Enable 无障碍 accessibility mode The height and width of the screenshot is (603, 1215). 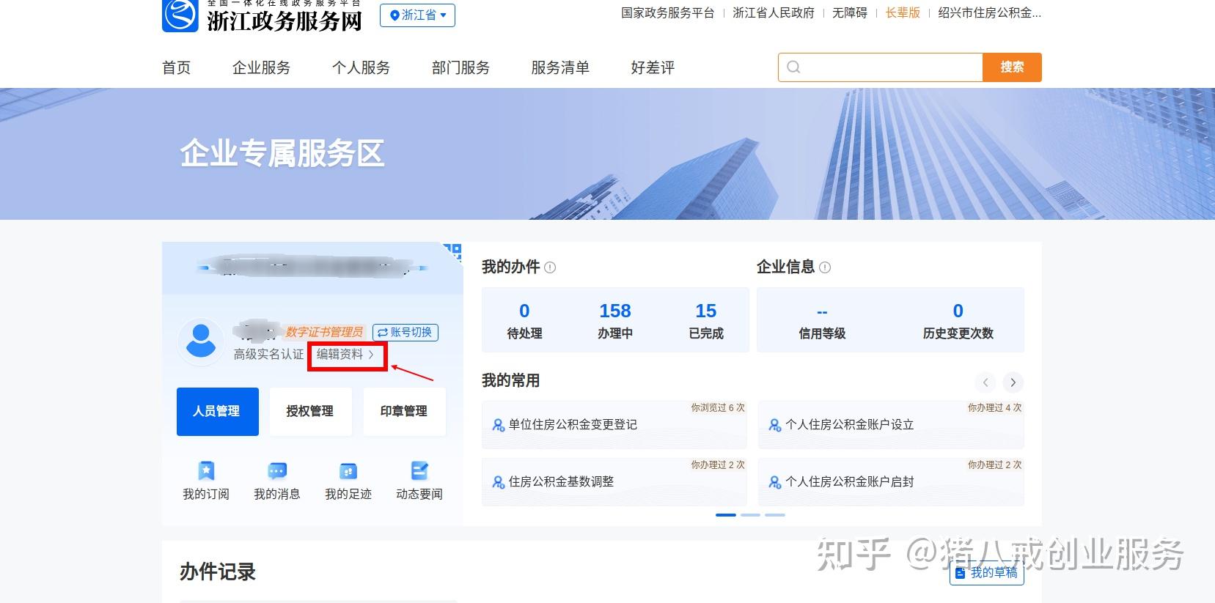tap(850, 13)
